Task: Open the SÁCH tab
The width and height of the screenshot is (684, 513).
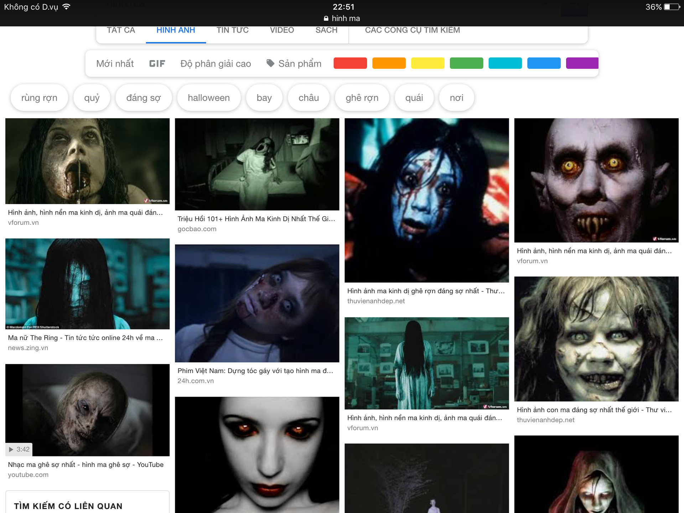Action: 326,31
